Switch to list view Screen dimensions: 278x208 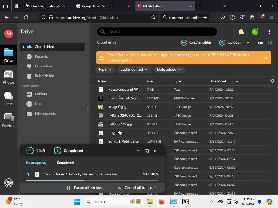[260, 43]
